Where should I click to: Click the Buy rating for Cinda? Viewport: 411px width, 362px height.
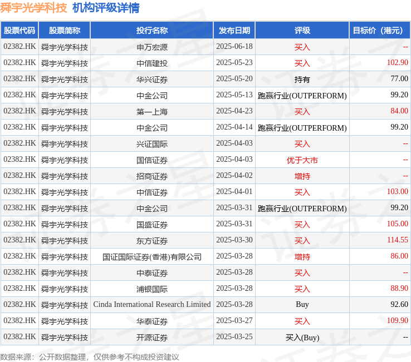302,304
